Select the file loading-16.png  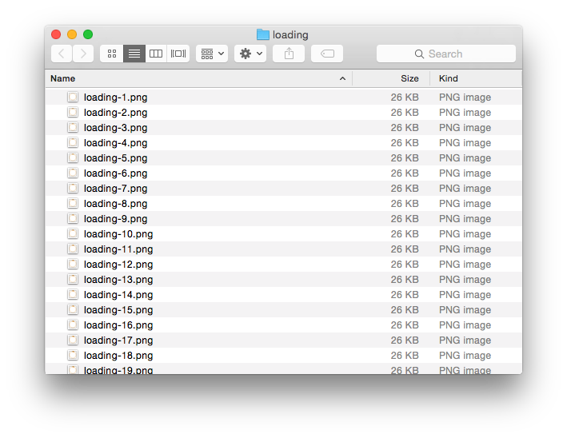pyautogui.click(x=283, y=325)
